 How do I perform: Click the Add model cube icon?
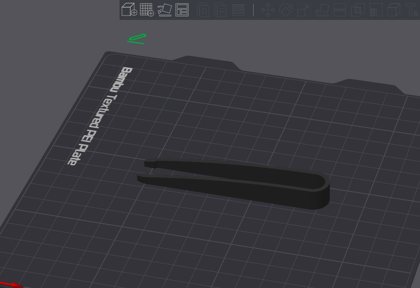coord(129,10)
